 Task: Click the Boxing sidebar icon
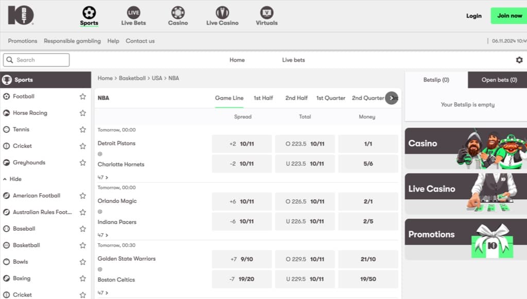point(6,278)
